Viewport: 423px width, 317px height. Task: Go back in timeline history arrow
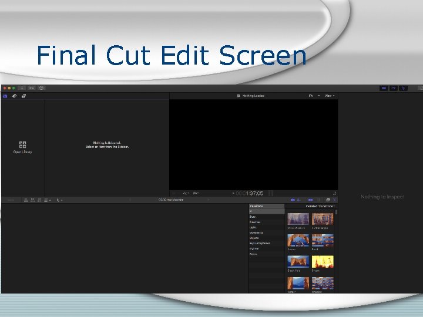(x=130, y=200)
